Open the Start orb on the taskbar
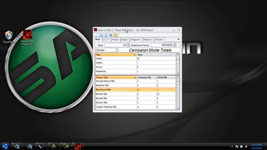The height and width of the screenshot is (150, 267). (x=5, y=146)
